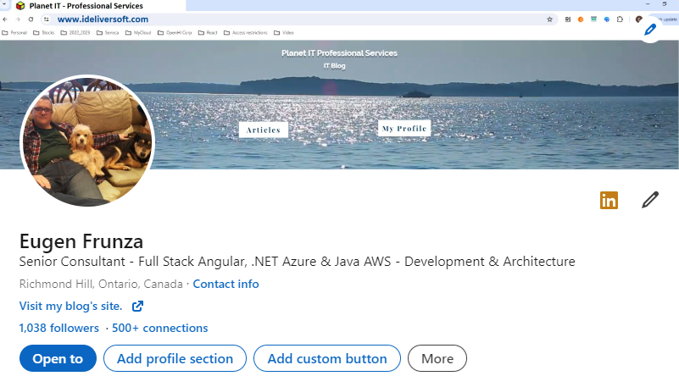679x376 pixels.
Task: Open the Access restrictions bookmarks folder
Action: click(x=246, y=33)
